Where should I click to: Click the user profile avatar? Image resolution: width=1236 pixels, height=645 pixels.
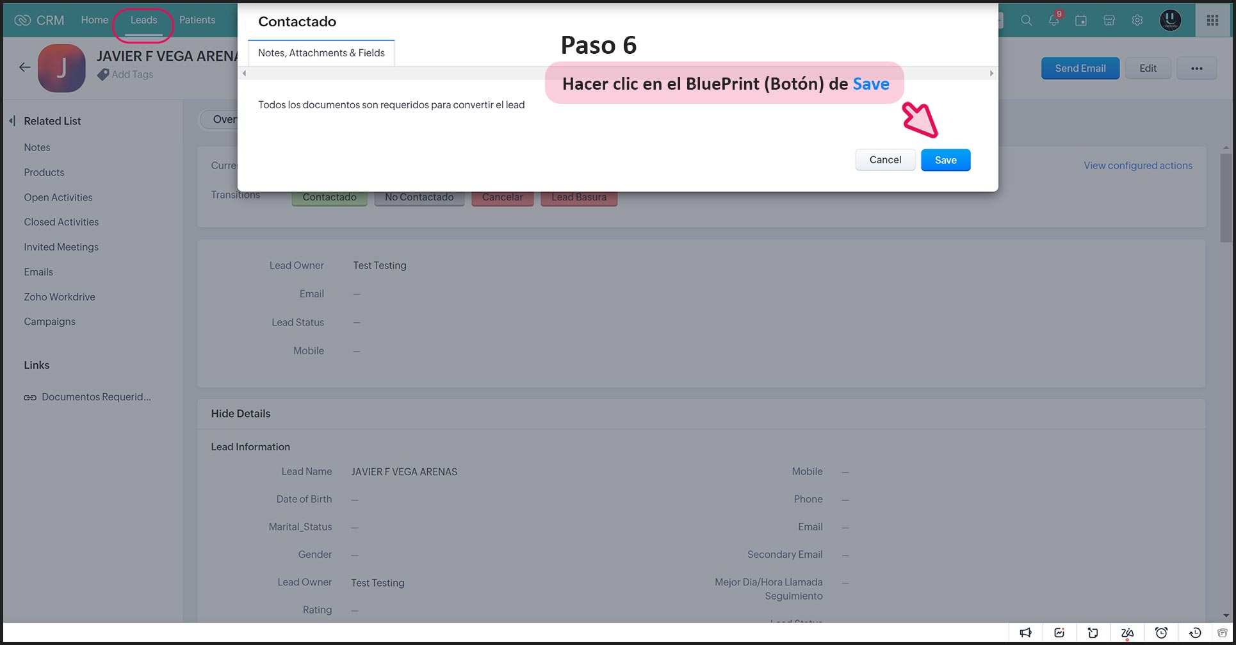click(1170, 20)
